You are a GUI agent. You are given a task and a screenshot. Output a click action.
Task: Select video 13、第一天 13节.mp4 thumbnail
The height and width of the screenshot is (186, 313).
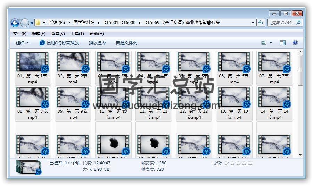(234, 98)
